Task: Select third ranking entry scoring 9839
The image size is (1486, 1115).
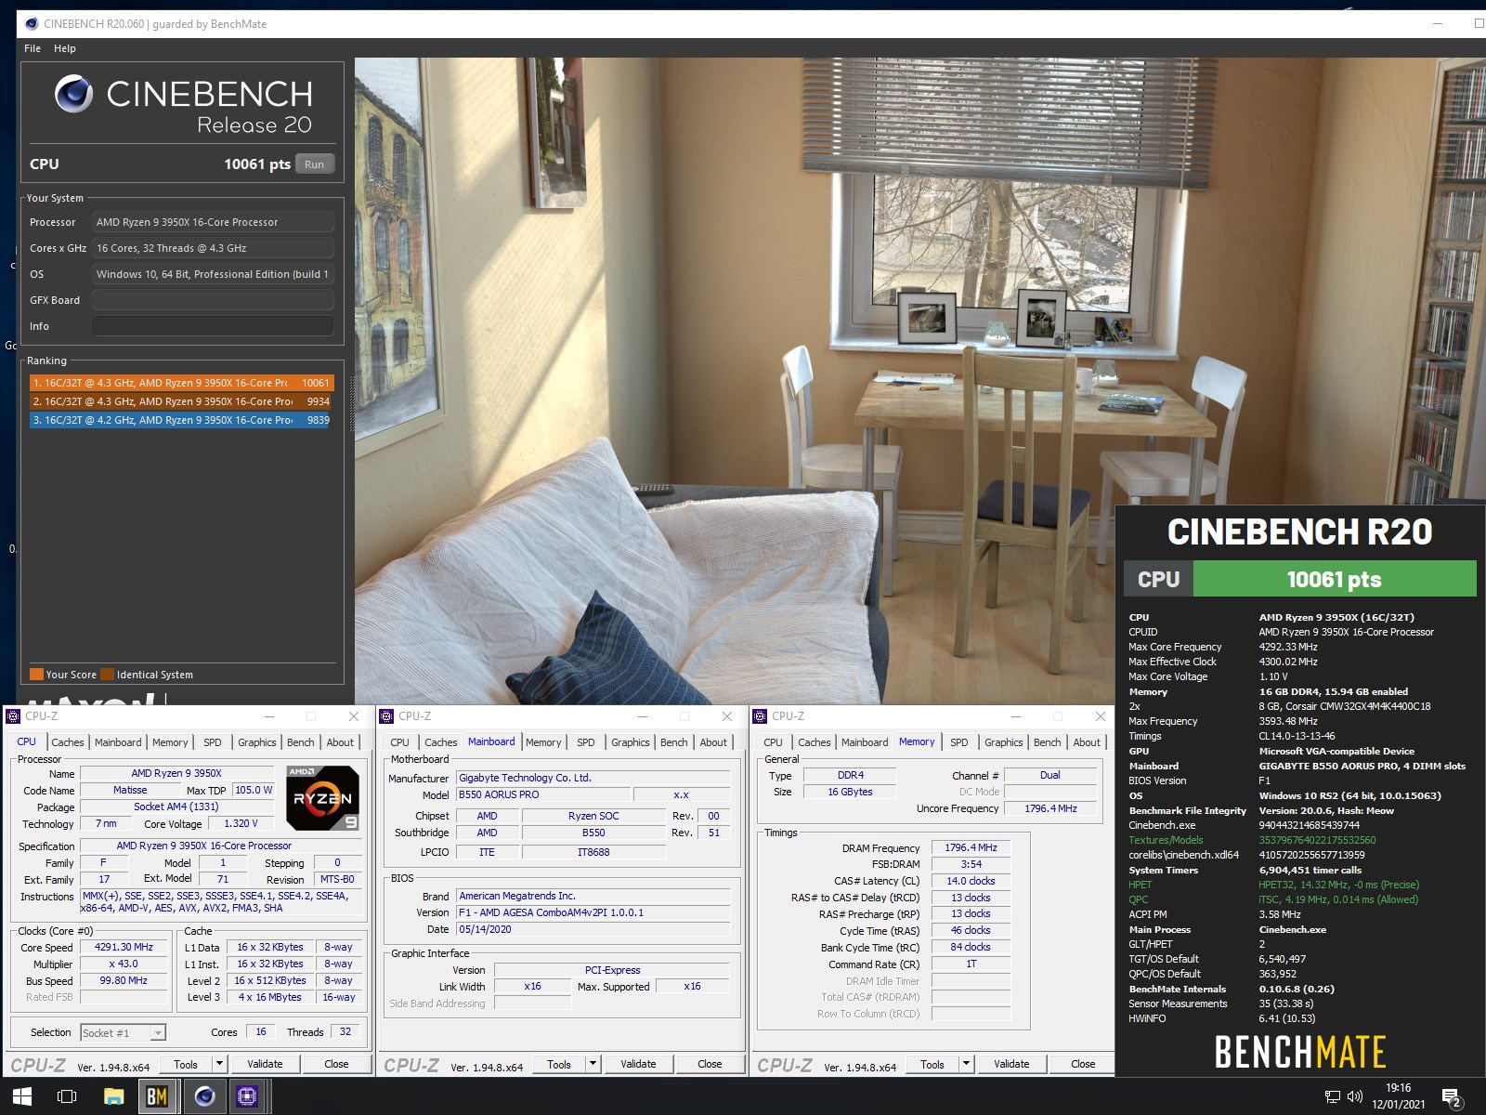Action: coord(180,420)
